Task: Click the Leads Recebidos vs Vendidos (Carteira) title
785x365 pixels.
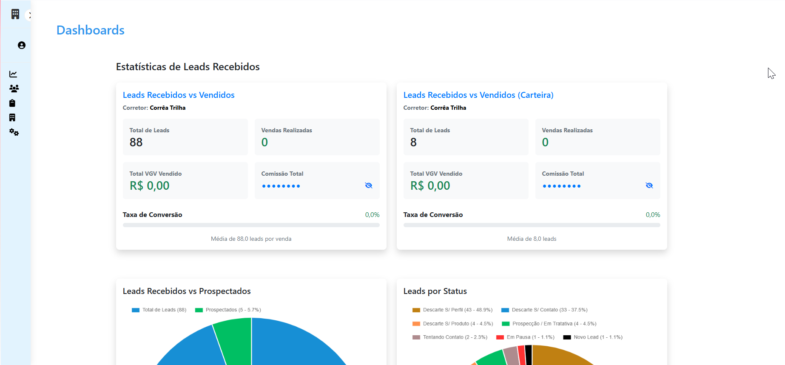Action: [478, 95]
